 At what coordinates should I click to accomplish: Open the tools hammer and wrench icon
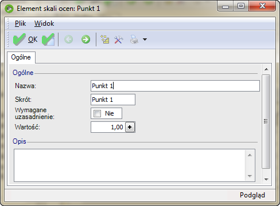click(119, 39)
